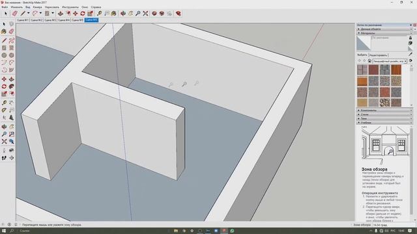Activate the Zoom Window tool in left toolbar
This screenshot has width=417, height=234.
(12, 135)
